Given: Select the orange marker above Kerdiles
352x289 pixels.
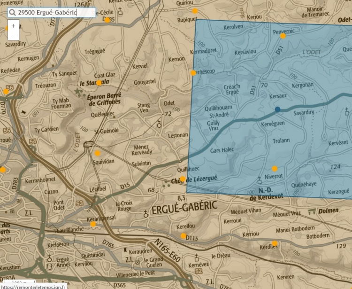Looking at the screenshot, I should pyautogui.click(x=275, y=243).
